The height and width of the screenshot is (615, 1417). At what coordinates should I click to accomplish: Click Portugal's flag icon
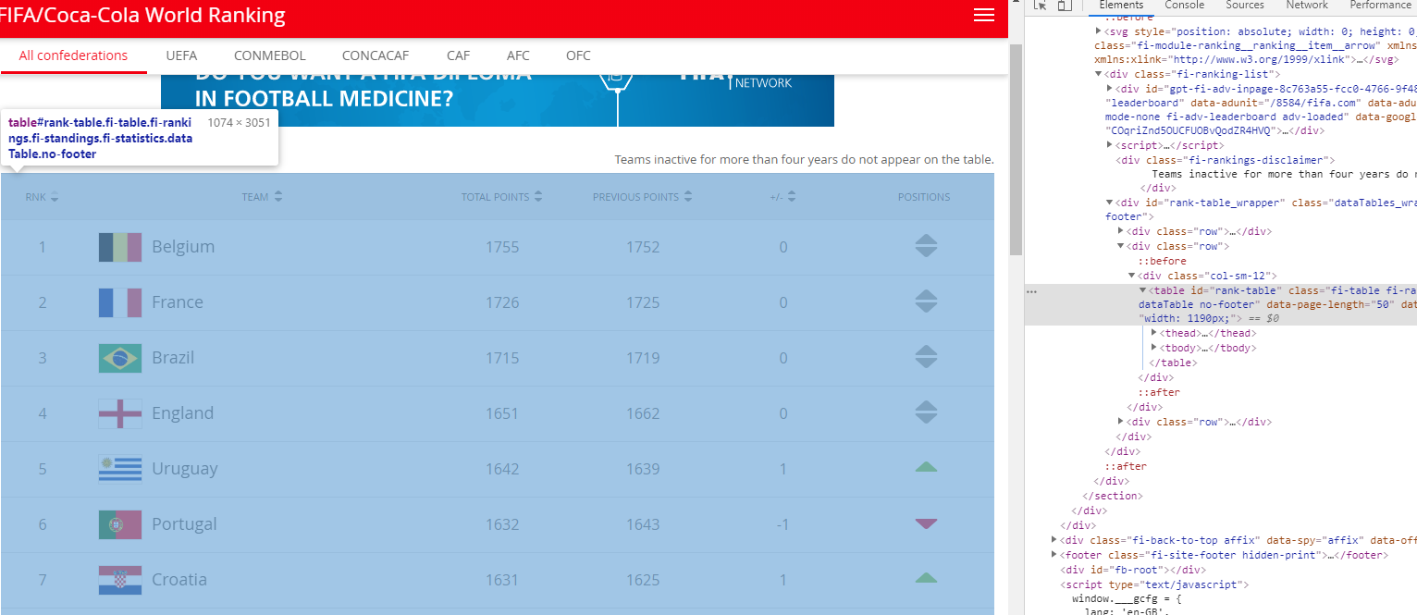pos(120,524)
